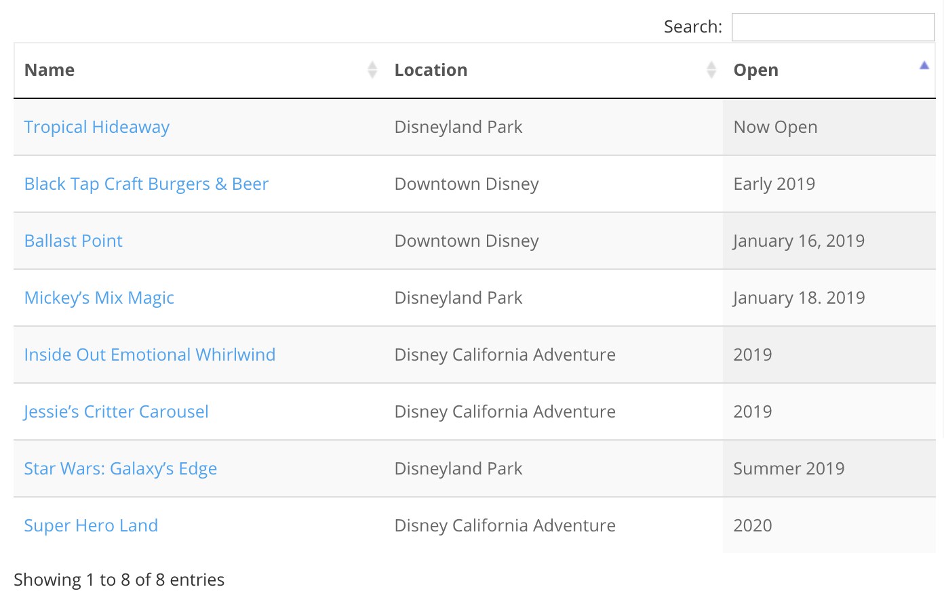Select the January 16, 2019 date cell
The height and width of the screenshot is (606, 944).
[x=799, y=241]
